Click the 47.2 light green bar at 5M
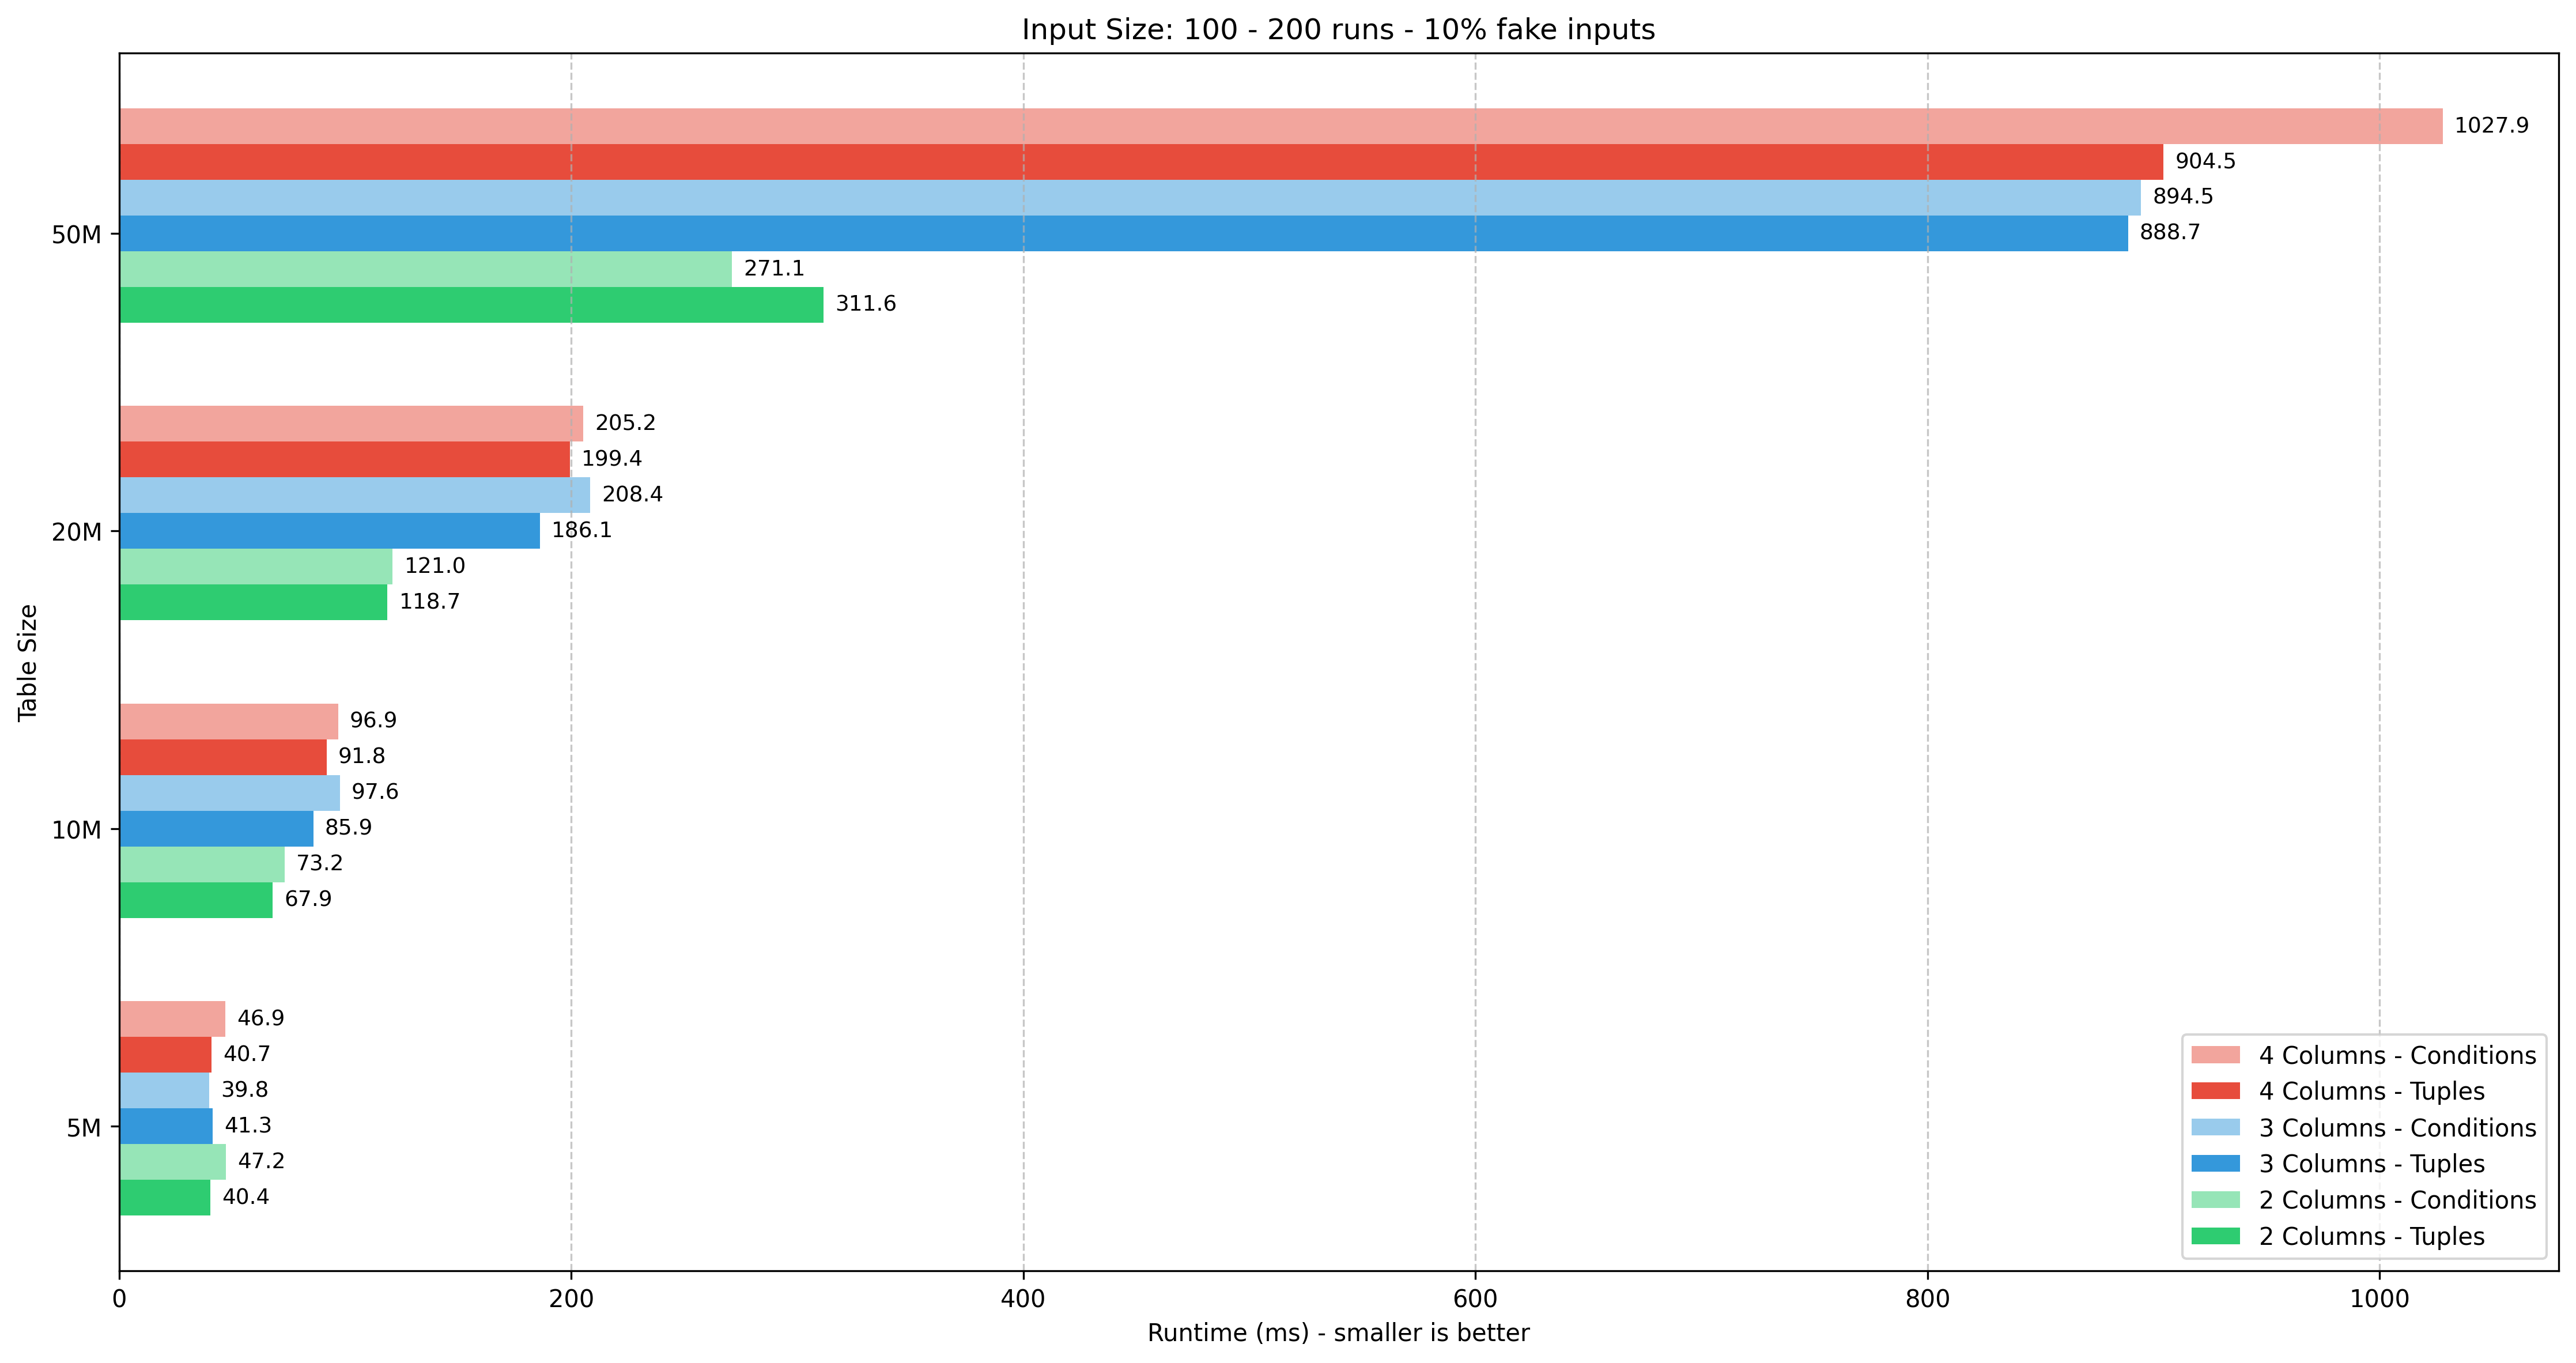This screenshot has width=2576, height=1363. 172,1162
